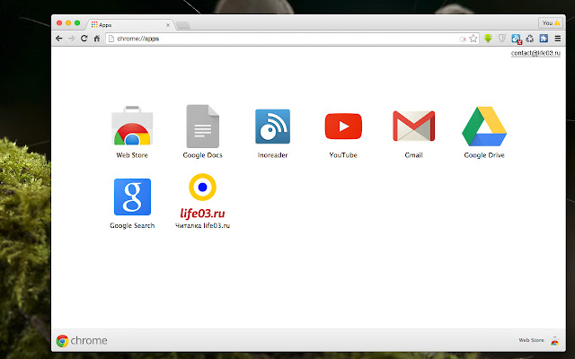The width and height of the screenshot is (575, 359).
Task: Go to the home page
Action: 97,38
